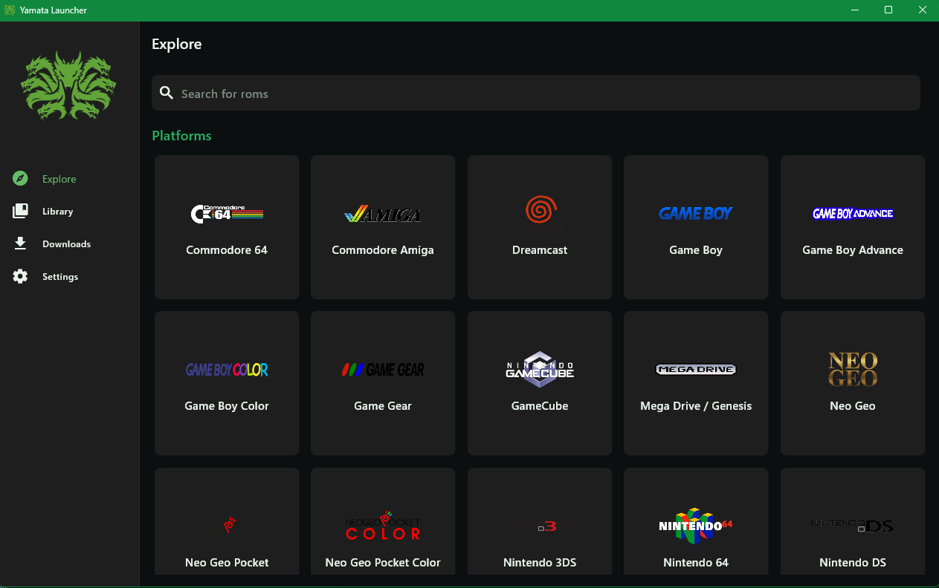Type in the Search for roms field
939x588 pixels.
click(x=535, y=94)
